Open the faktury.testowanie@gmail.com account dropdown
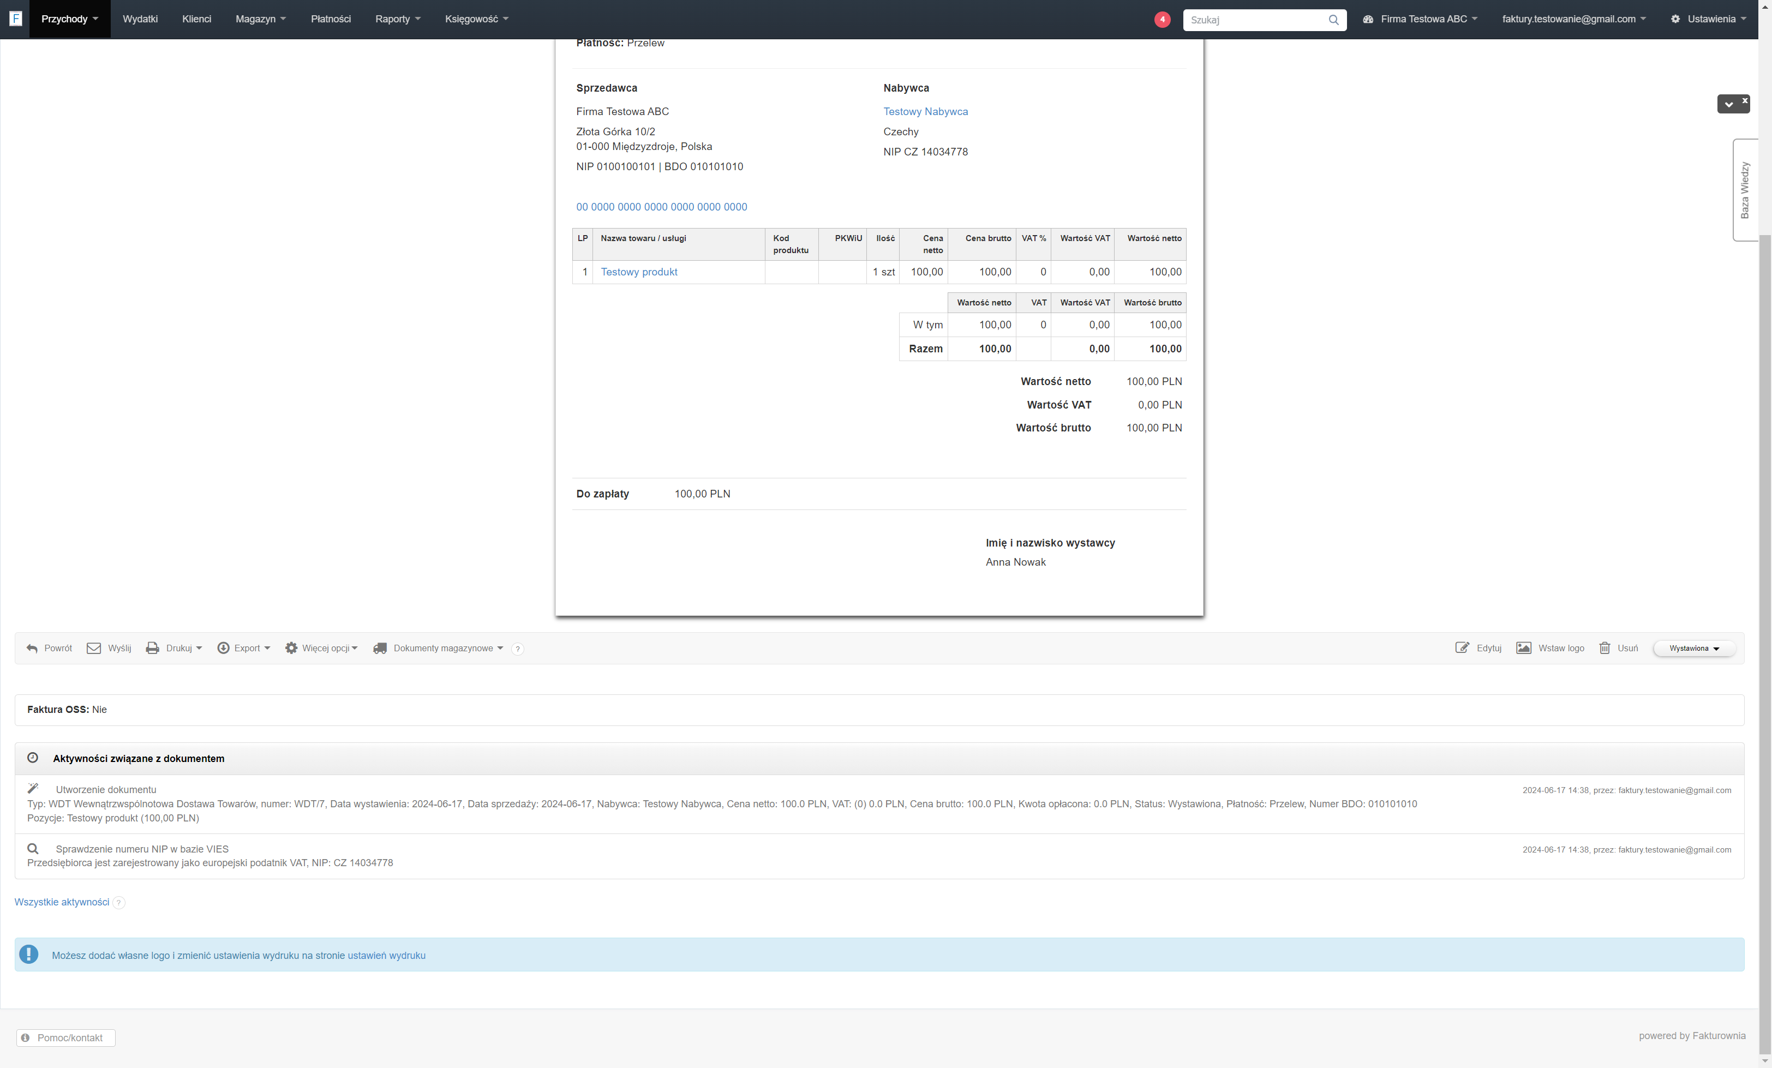 (x=1573, y=19)
